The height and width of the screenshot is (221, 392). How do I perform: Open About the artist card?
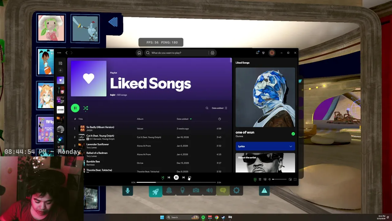pos(265,163)
